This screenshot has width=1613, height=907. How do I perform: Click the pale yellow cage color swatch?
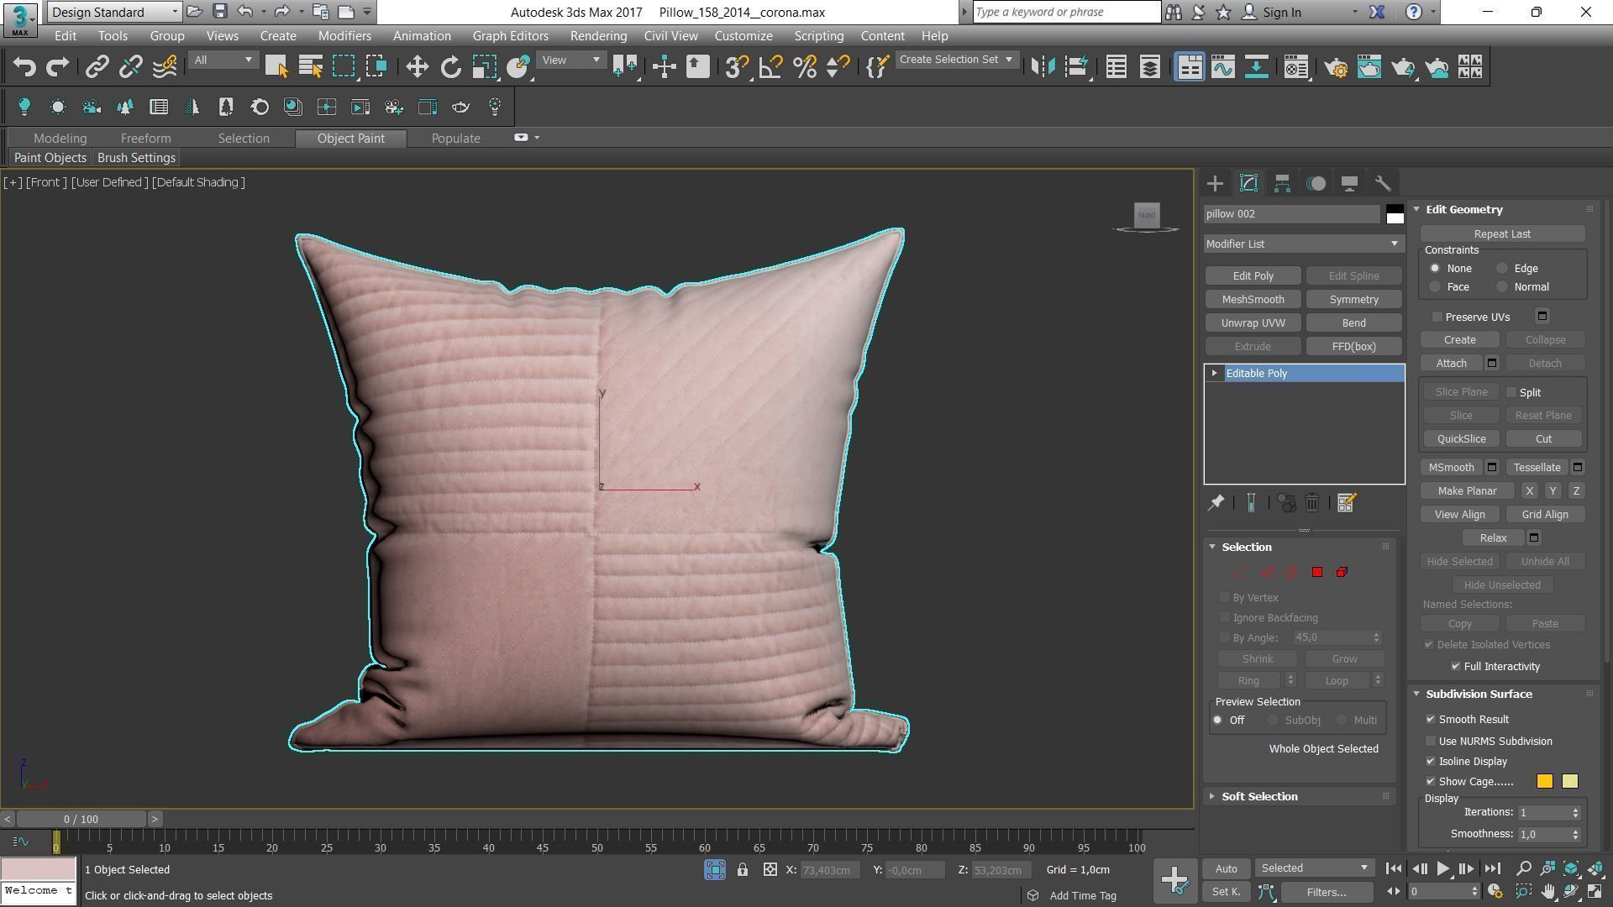coord(1569,782)
